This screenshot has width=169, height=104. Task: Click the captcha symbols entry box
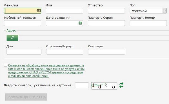[82, 85]
